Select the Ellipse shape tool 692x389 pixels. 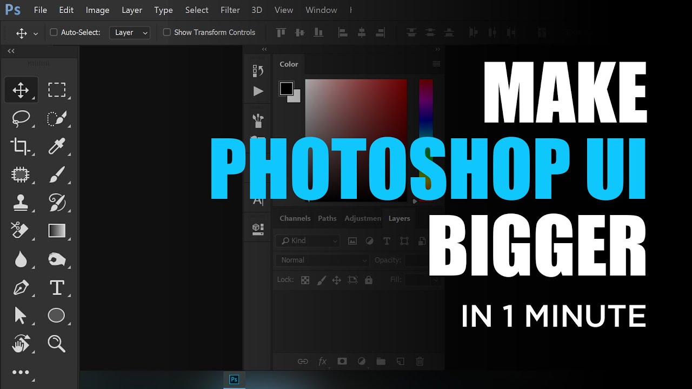[x=56, y=316]
